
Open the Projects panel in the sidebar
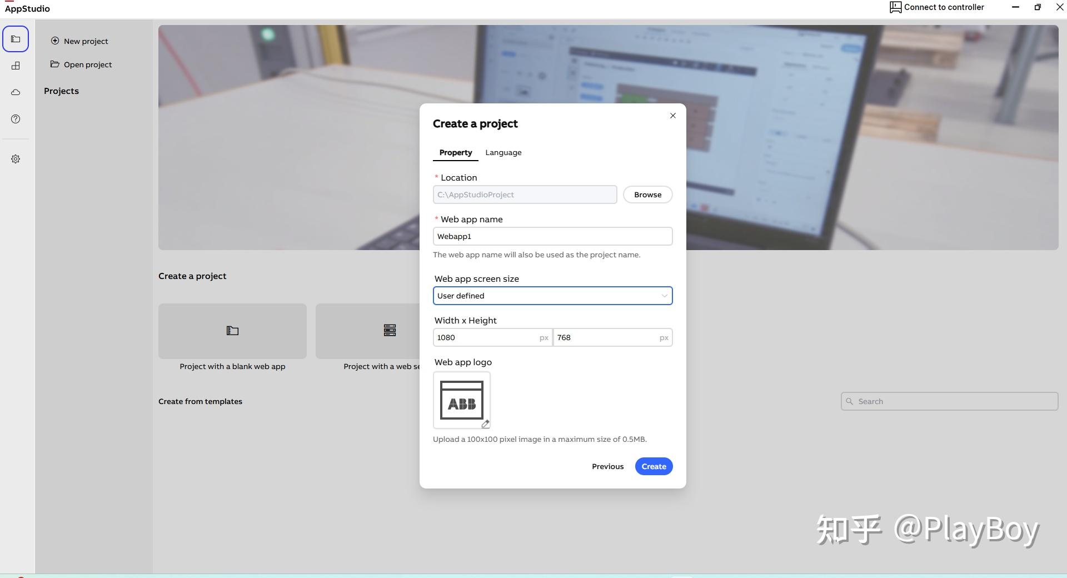click(15, 38)
